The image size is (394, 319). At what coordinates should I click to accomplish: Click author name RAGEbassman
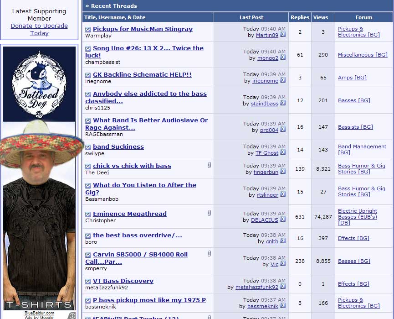104,134
